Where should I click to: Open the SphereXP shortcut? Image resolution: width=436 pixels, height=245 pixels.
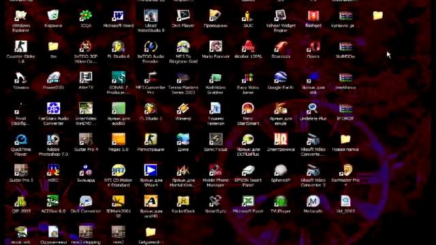click(280, 170)
